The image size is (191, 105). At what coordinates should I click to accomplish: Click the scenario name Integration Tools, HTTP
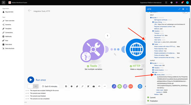42,11
